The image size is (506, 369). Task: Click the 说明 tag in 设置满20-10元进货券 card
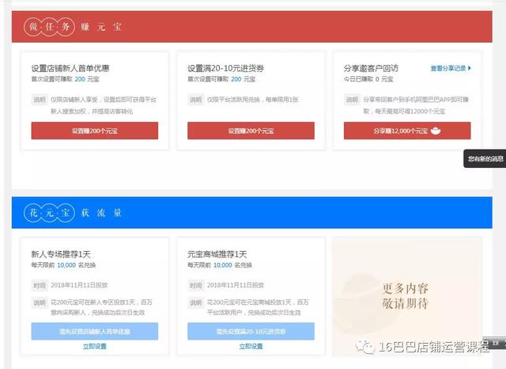(195, 100)
